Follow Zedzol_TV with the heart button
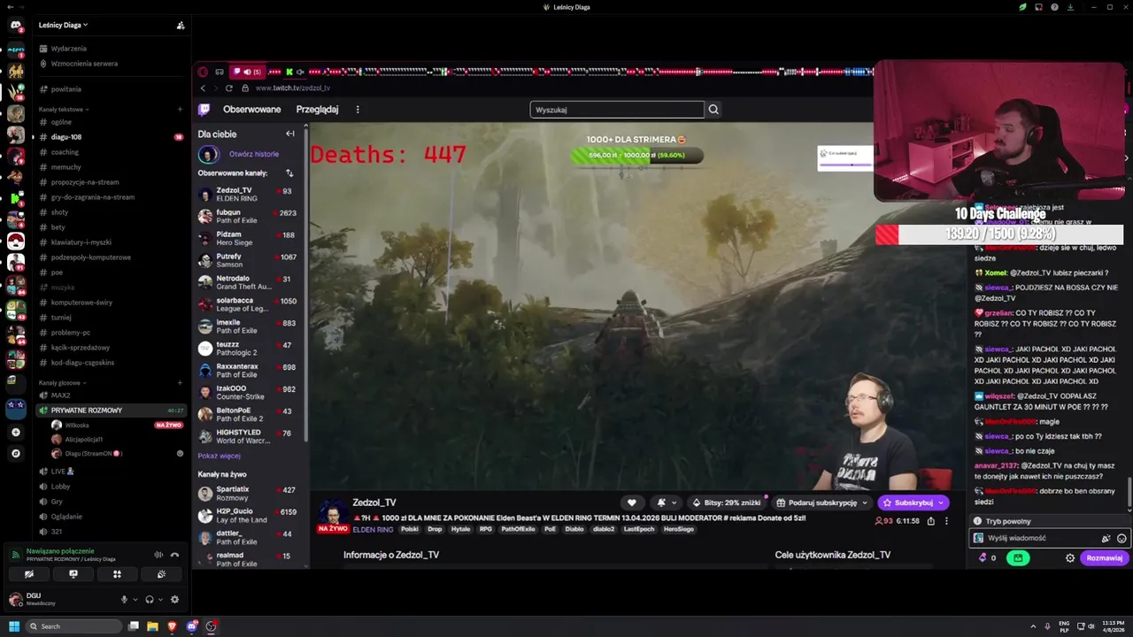Viewport: 1133px width, 637px height. click(x=632, y=503)
